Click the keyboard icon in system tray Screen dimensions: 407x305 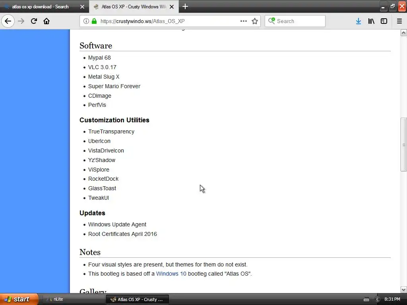coord(366,299)
